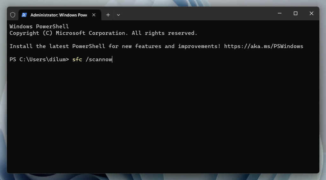Select the Administrator: Windows PowerShell tab title
Viewport: 326px width, 180px height.
[59, 15]
